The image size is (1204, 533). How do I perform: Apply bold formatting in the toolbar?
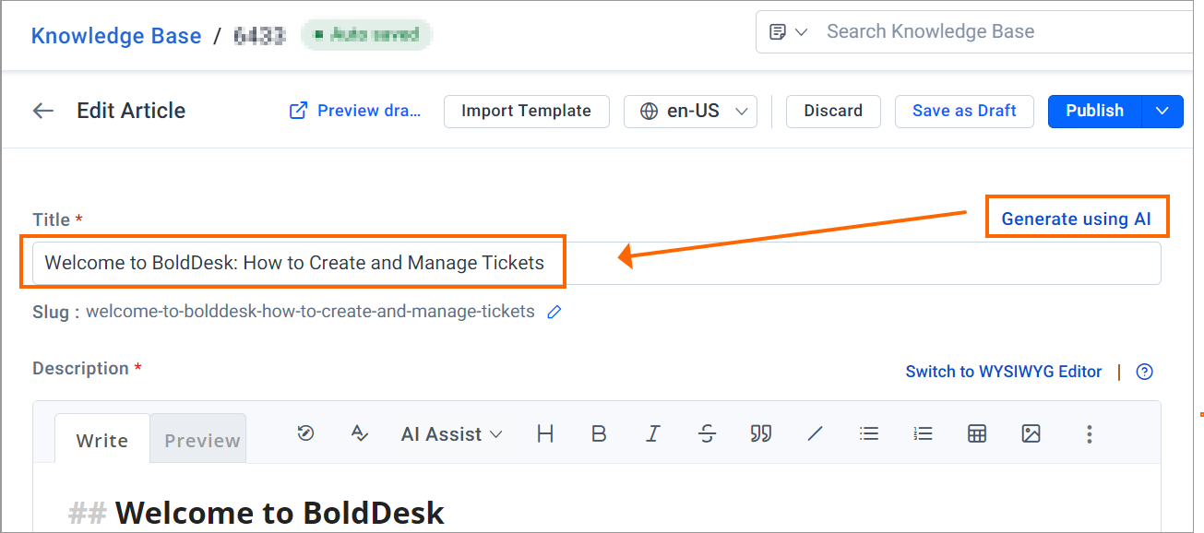[599, 433]
